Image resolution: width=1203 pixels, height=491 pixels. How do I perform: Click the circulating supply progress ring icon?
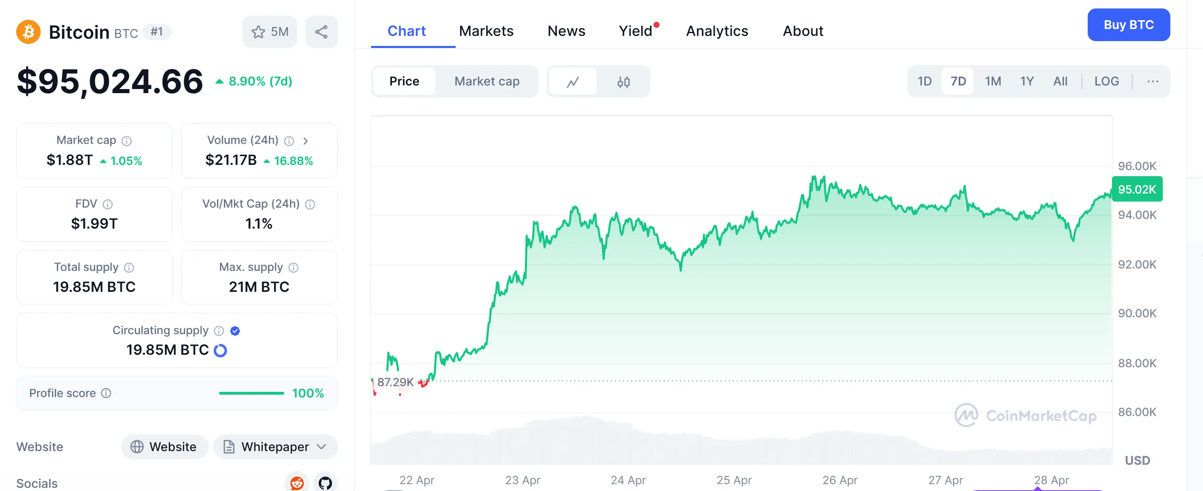point(220,350)
